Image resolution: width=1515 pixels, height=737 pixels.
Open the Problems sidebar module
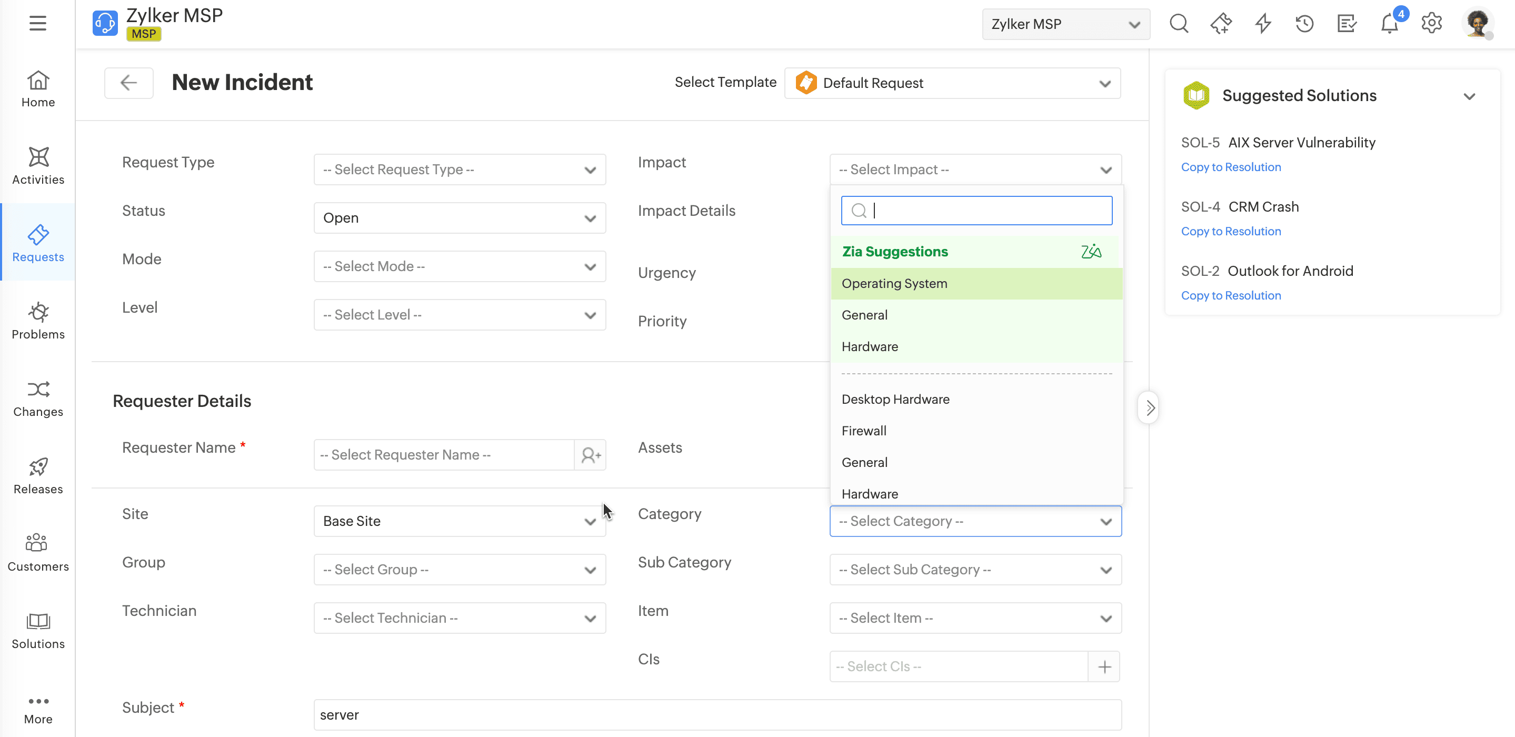click(x=38, y=321)
